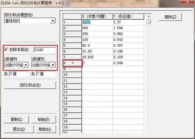
Task: Select the Y cell 0.049 in row 8
Action: pyautogui.click(x=128, y=63)
